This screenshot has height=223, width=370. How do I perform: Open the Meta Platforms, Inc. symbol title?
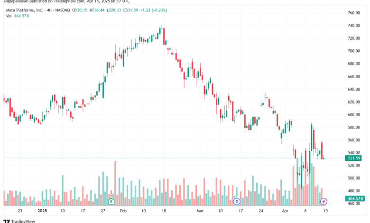[24, 10]
